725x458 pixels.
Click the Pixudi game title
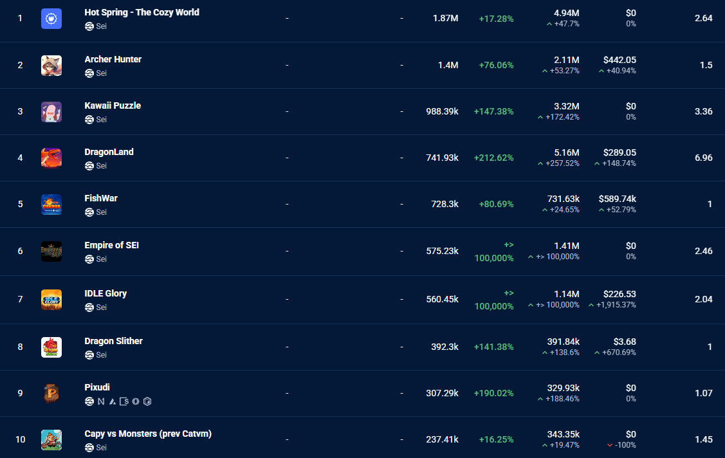(97, 387)
